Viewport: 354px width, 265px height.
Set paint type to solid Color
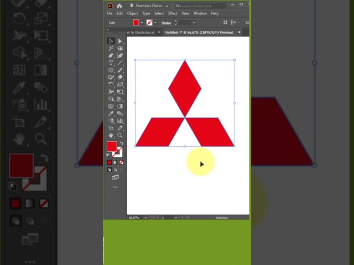click(x=110, y=162)
